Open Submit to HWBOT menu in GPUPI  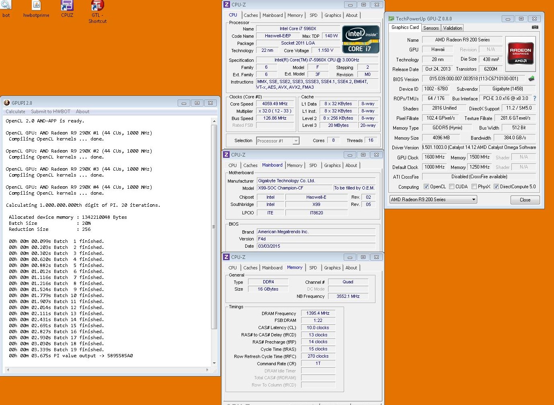pyautogui.click(x=51, y=112)
